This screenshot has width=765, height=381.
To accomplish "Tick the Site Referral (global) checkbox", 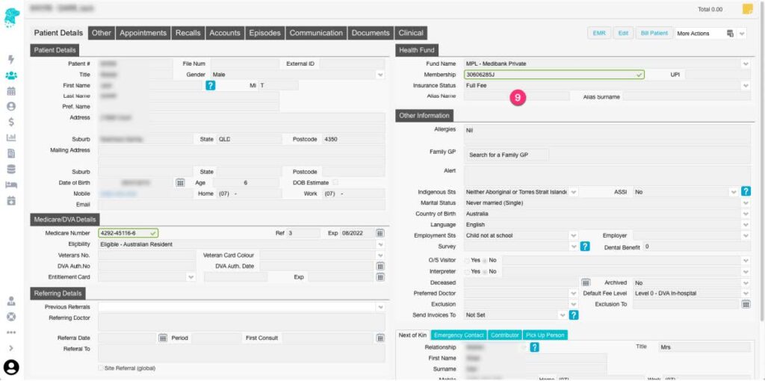I will [x=101, y=368].
